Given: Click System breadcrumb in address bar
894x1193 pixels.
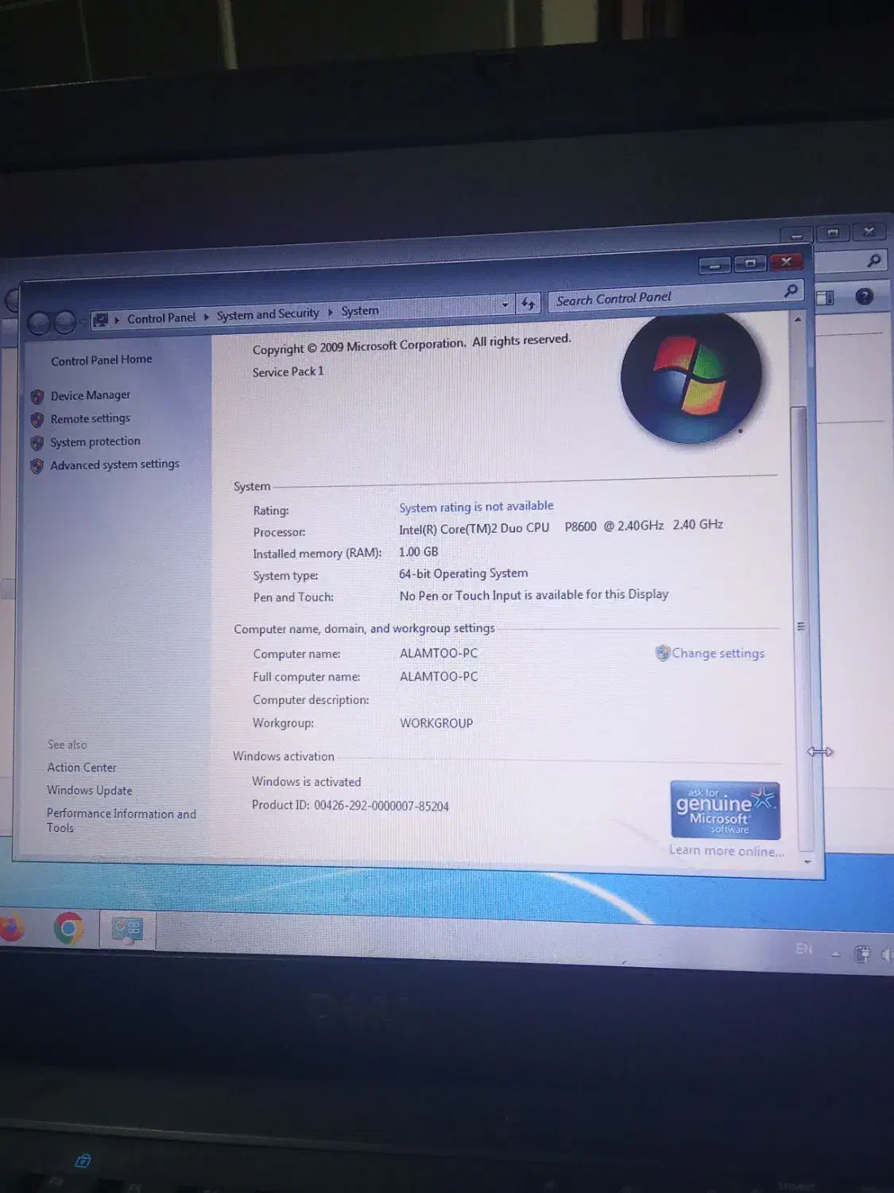Looking at the screenshot, I should [359, 311].
